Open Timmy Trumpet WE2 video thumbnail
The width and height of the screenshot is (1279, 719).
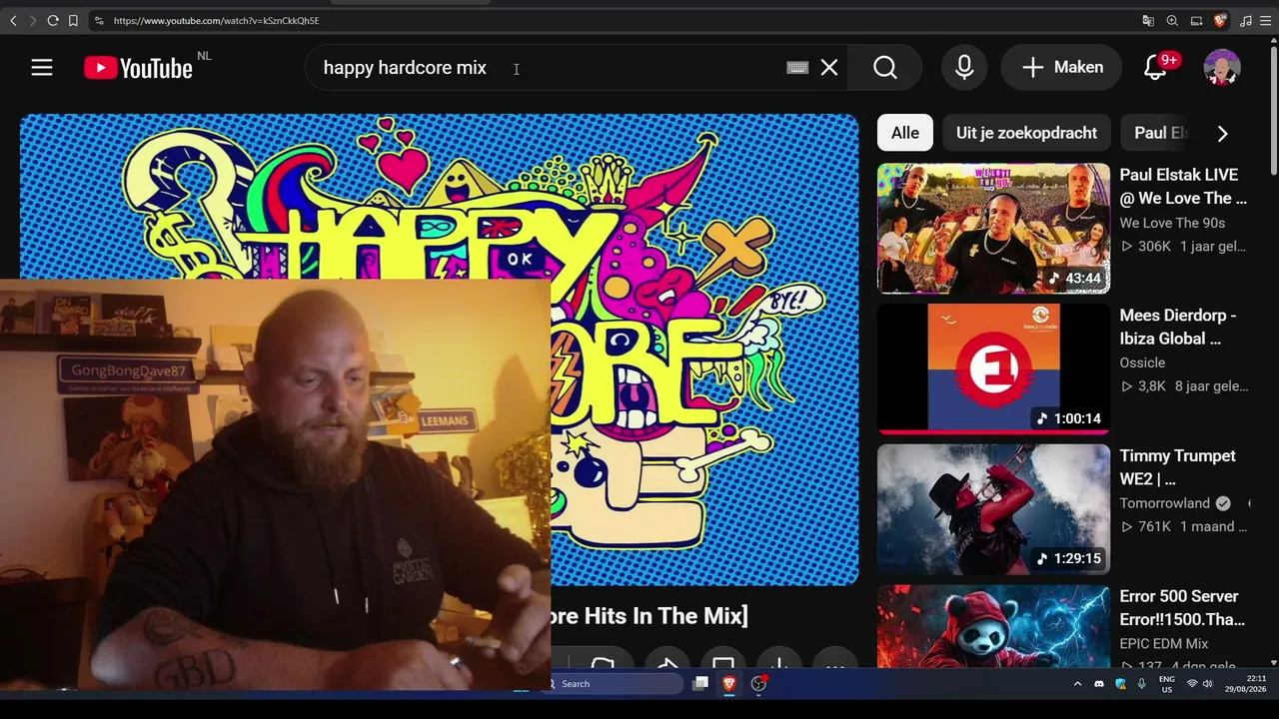coord(993,509)
